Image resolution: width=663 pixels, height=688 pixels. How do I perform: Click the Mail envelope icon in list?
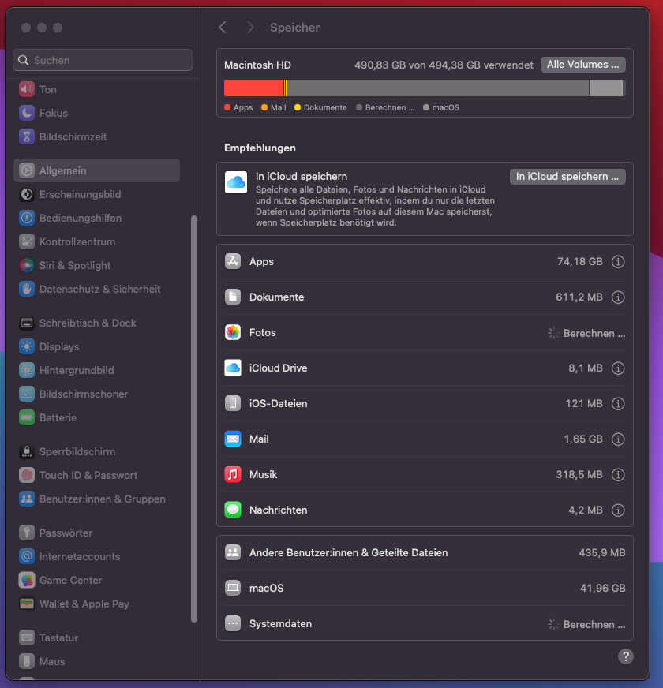pos(233,439)
